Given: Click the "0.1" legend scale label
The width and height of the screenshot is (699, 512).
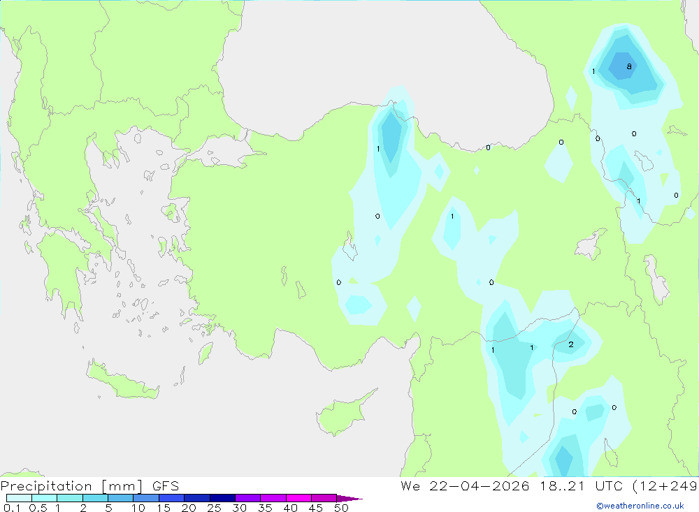Looking at the screenshot, I should [x=12, y=508].
